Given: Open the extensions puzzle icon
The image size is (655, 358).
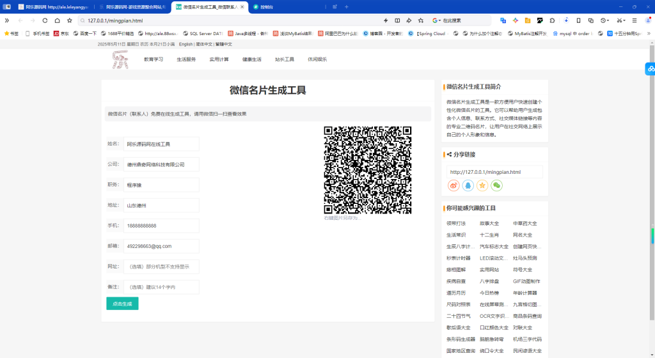Looking at the screenshot, I should click(x=552, y=20).
